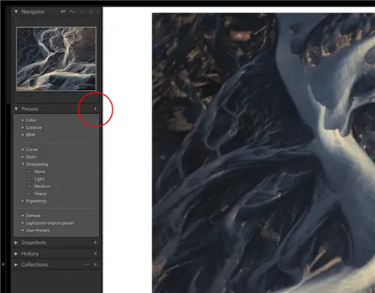Apply the Light sharpening preset
Screen dimensions: 375x293
point(40,179)
